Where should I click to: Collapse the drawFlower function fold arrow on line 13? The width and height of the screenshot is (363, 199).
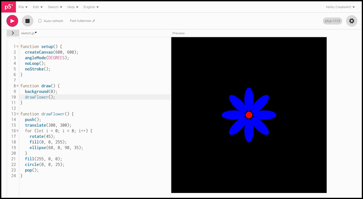click(18, 114)
